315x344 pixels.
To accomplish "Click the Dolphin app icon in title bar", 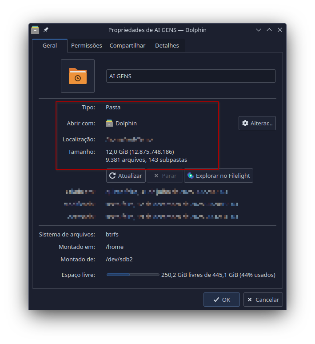I will point(35,30).
